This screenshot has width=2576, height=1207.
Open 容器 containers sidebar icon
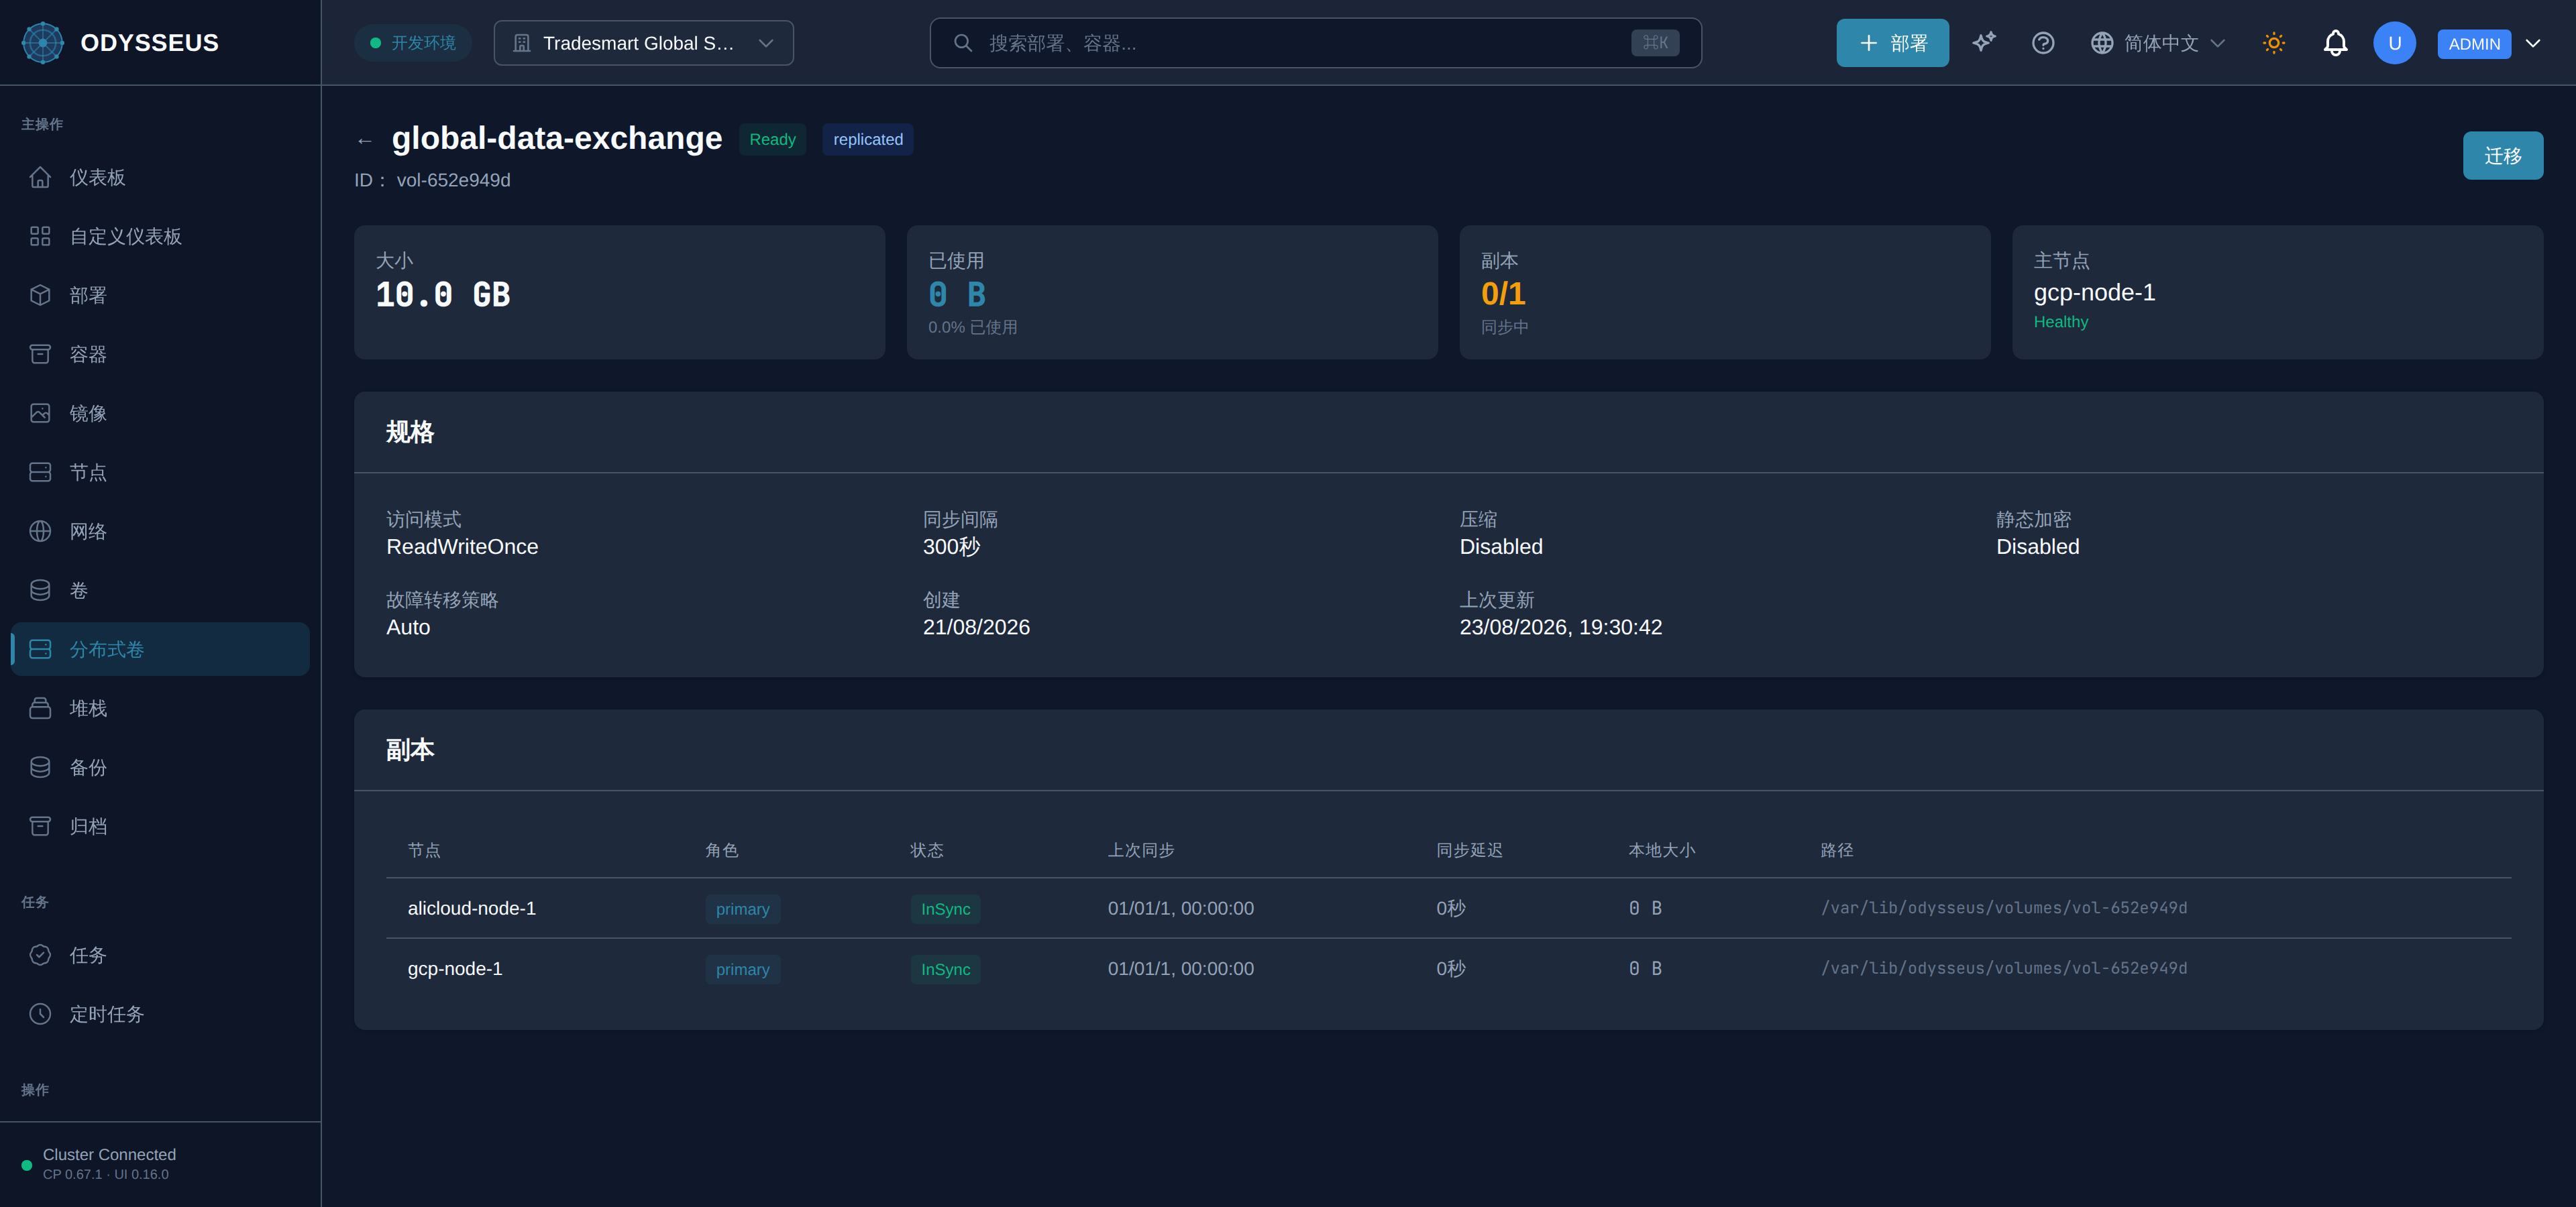coord(40,355)
